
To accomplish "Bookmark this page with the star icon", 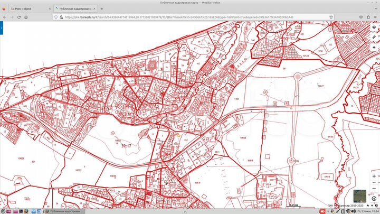I will click(x=330, y=17).
